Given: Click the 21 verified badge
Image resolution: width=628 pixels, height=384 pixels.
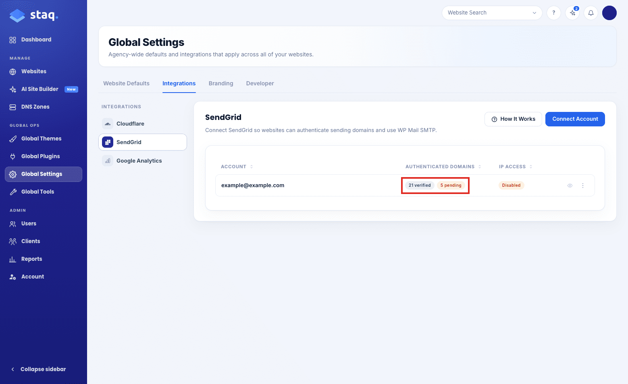Looking at the screenshot, I should [x=420, y=185].
